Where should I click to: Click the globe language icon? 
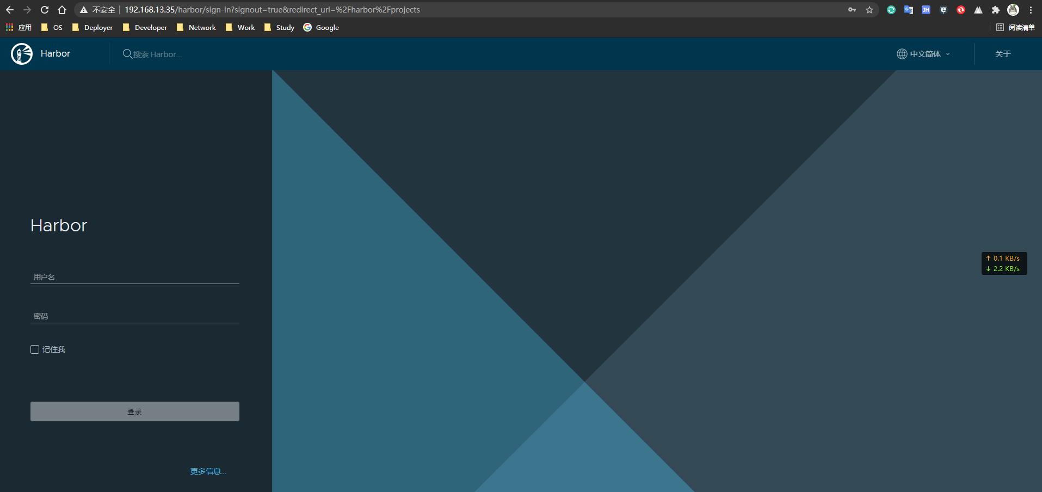pyautogui.click(x=902, y=54)
